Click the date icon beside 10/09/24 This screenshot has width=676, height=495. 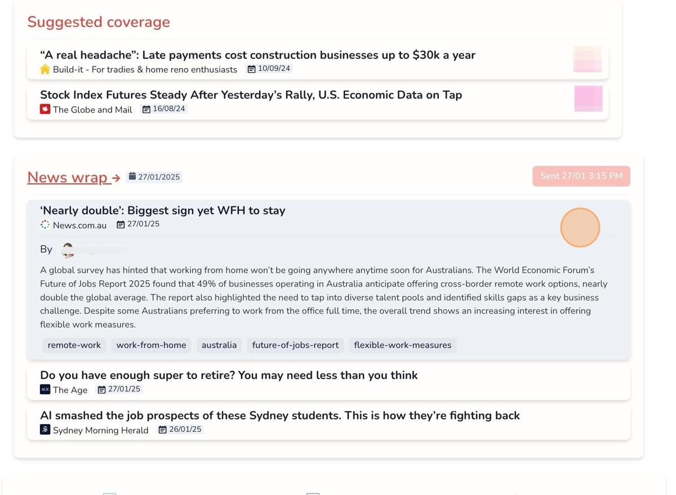(x=252, y=69)
